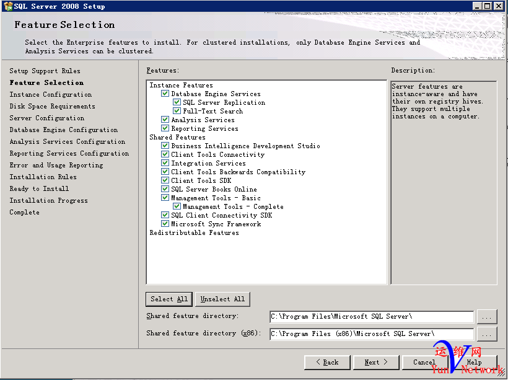Select Ready to Install step
The height and width of the screenshot is (380, 508).
tap(39, 188)
